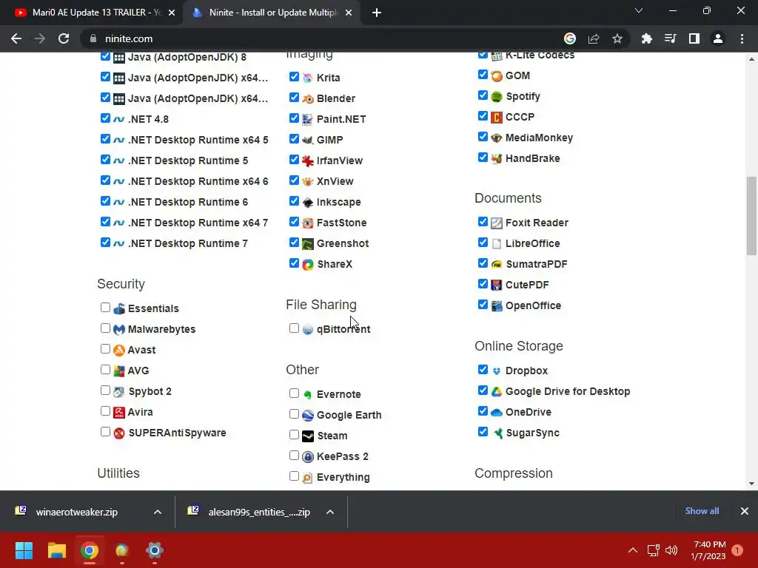Image resolution: width=758 pixels, height=568 pixels.
Task: Click the Spotify icon
Action: [497, 97]
